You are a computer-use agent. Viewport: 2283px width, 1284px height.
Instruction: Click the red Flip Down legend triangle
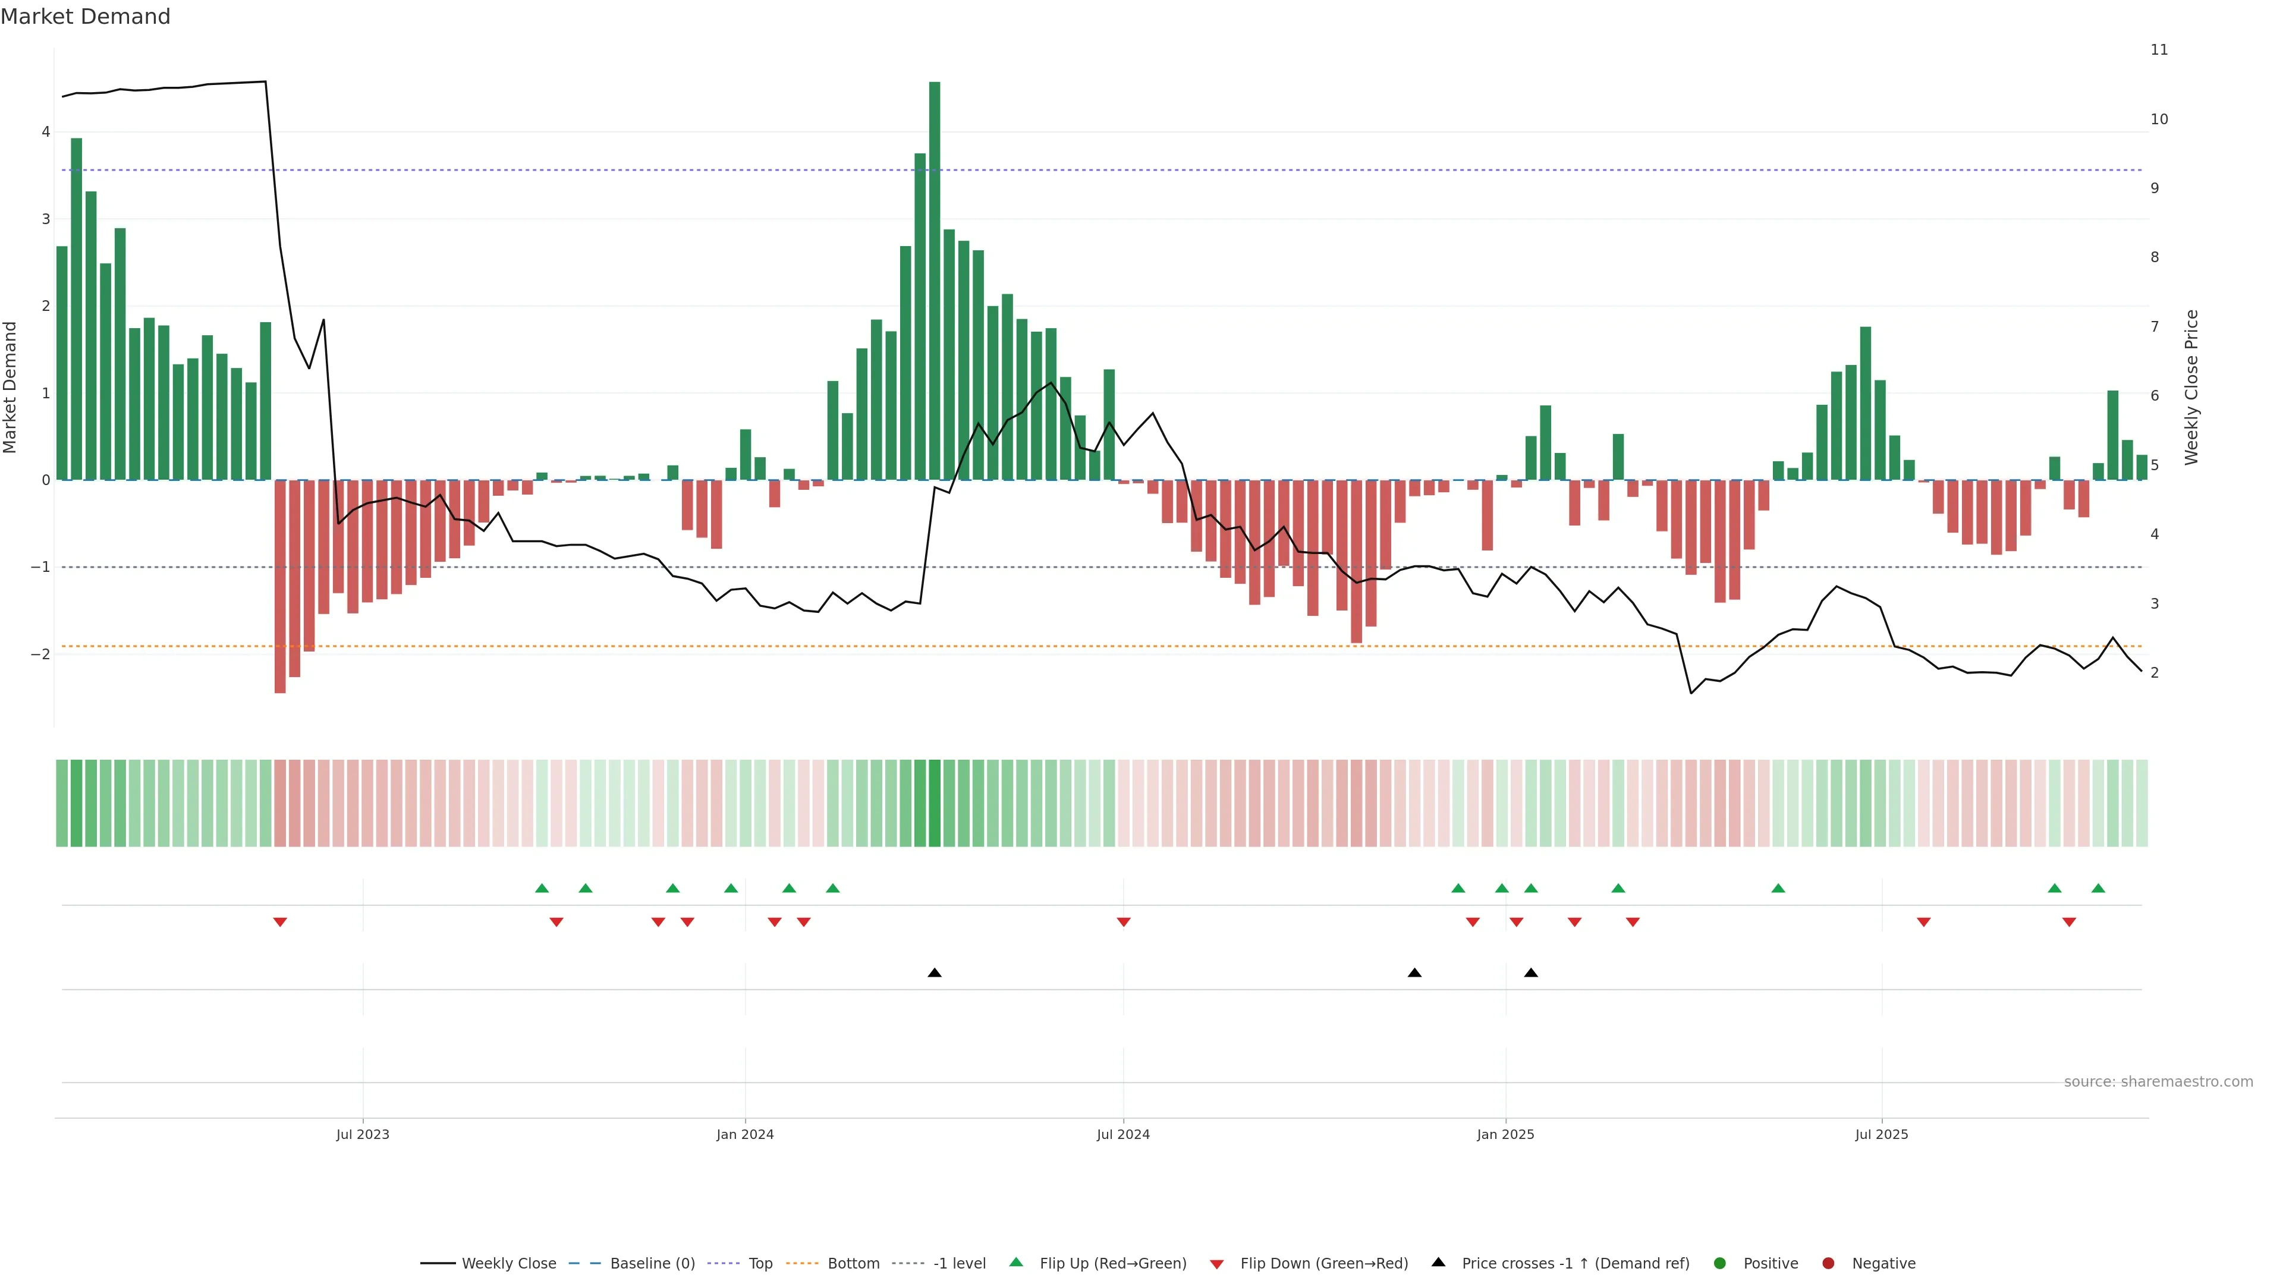pyautogui.click(x=1217, y=1264)
